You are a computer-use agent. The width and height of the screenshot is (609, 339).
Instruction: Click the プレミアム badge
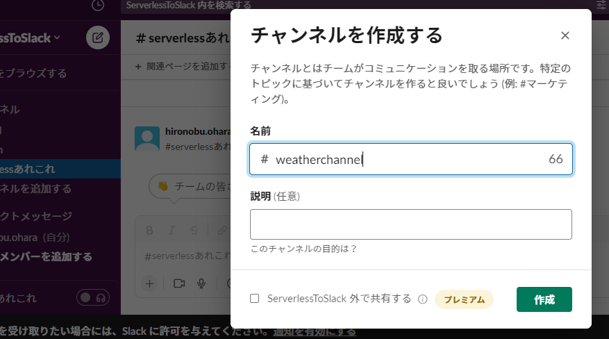464,299
